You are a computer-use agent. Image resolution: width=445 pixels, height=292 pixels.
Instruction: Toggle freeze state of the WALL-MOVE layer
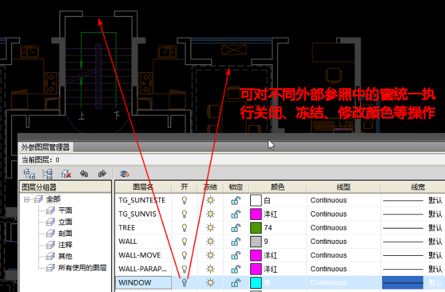(x=210, y=255)
